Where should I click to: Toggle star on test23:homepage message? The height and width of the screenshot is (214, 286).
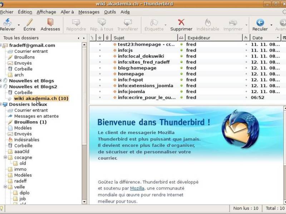coord(100,44)
